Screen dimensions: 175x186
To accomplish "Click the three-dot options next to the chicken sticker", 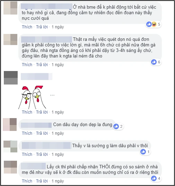I will coord(52,95).
